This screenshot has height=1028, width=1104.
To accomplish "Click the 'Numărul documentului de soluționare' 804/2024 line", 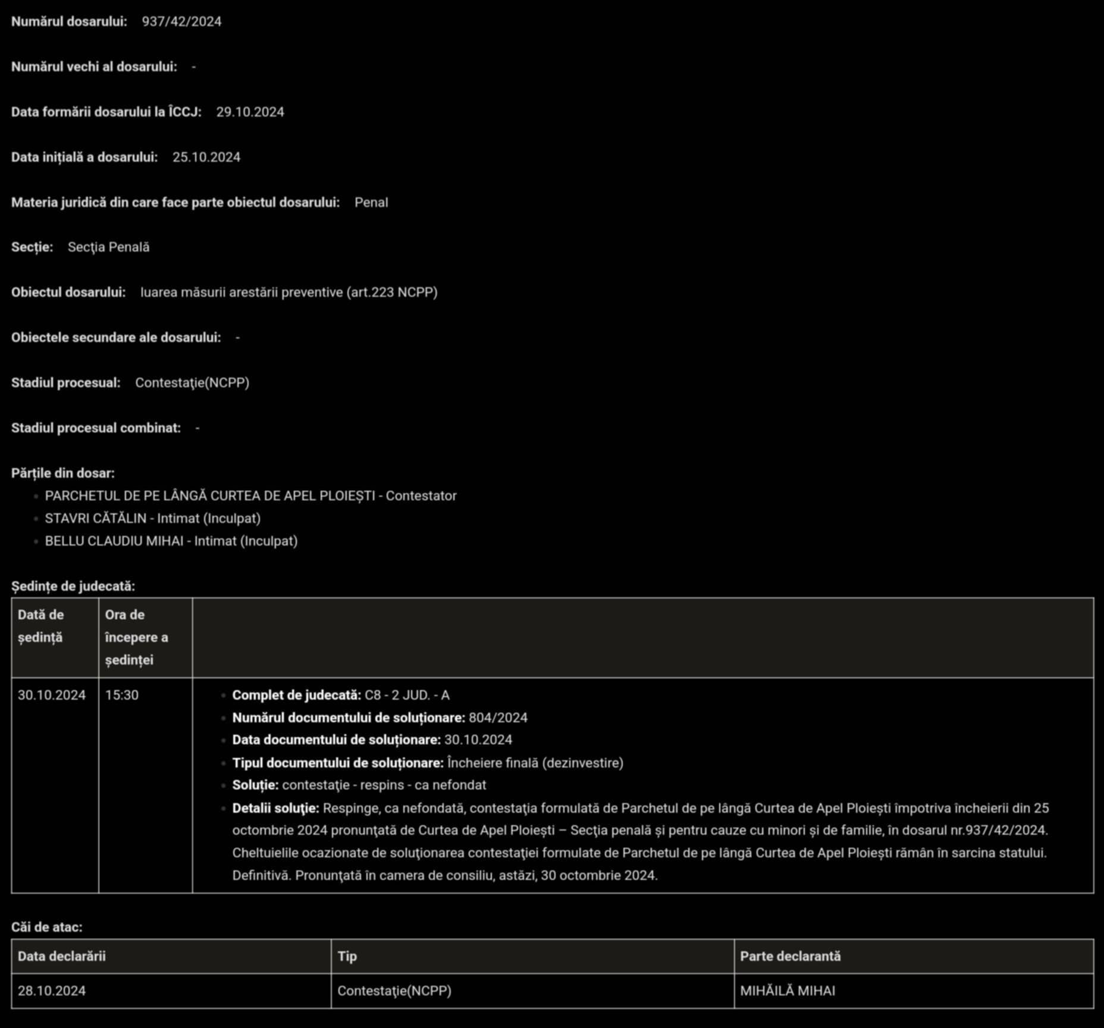I will click(379, 718).
